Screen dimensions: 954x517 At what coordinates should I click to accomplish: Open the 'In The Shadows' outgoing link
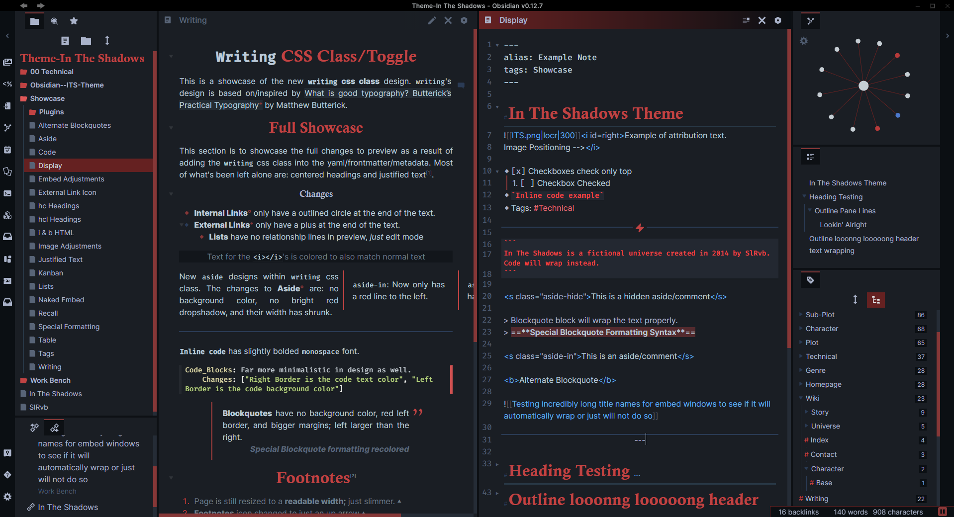coord(68,507)
